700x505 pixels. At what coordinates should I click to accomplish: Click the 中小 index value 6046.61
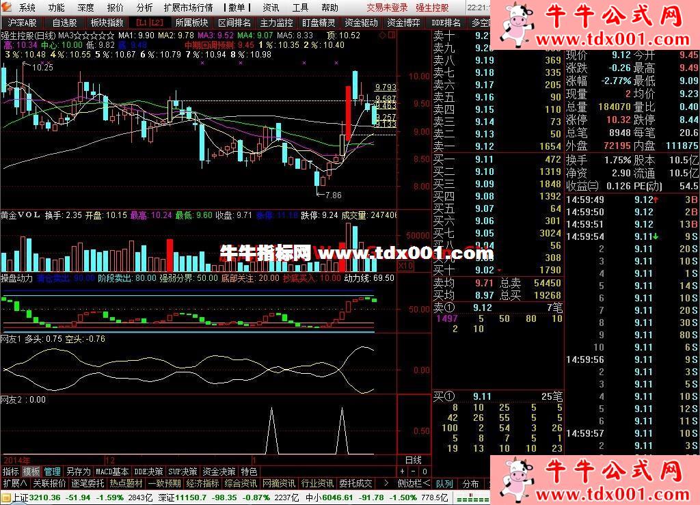[338, 497]
